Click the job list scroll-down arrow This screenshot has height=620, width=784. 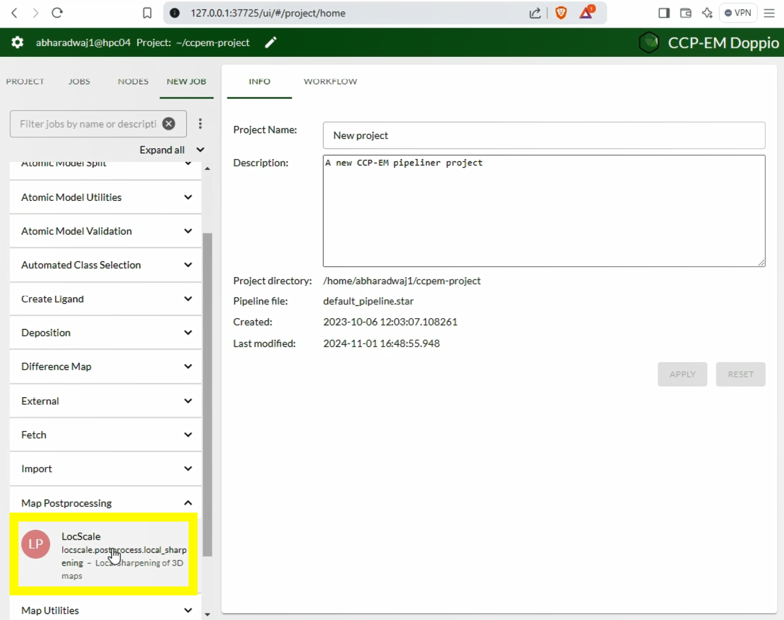tap(207, 615)
